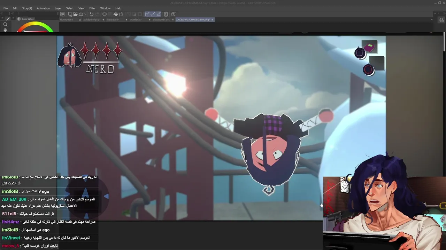Switch to the thumbnail* tab
The image size is (446, 250).
tap(136, 20)
